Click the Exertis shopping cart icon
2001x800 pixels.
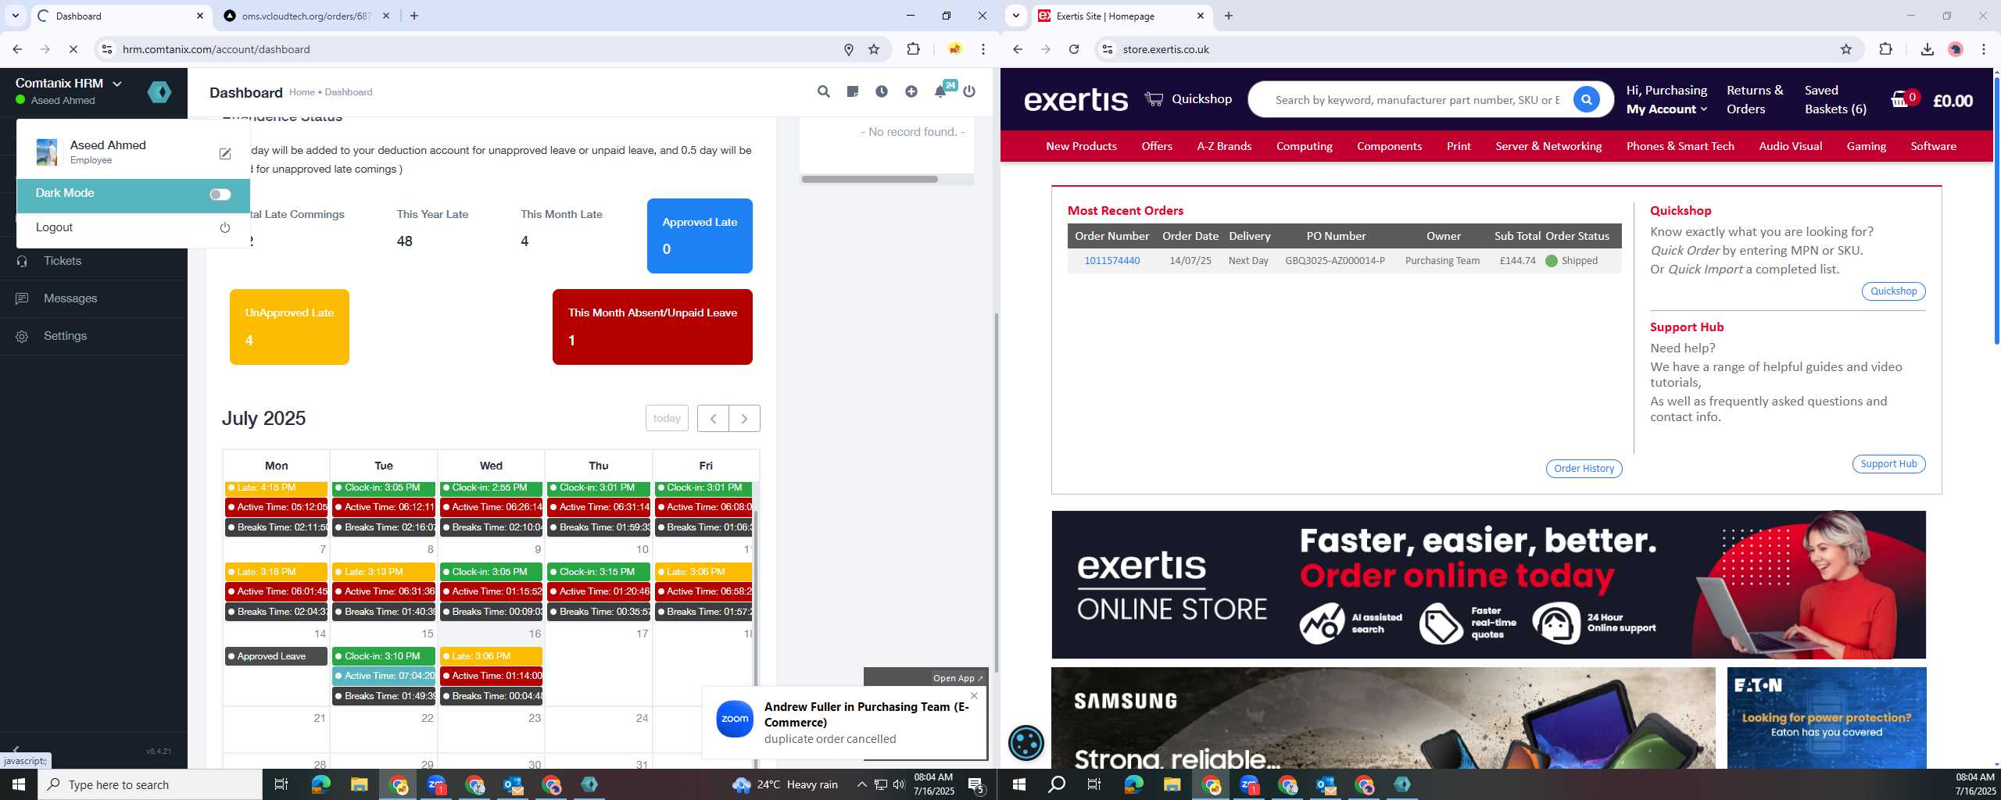click(x=1900, y=99)
